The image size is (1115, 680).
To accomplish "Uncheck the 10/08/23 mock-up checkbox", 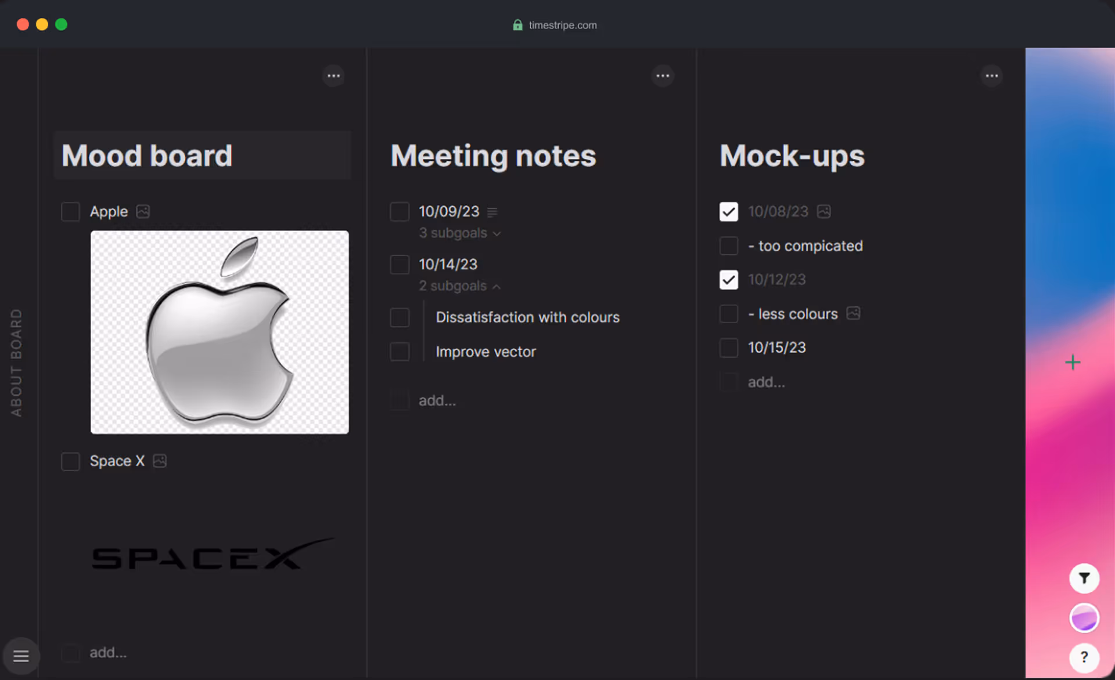I will pyautogui.click(x=728, y=212).
